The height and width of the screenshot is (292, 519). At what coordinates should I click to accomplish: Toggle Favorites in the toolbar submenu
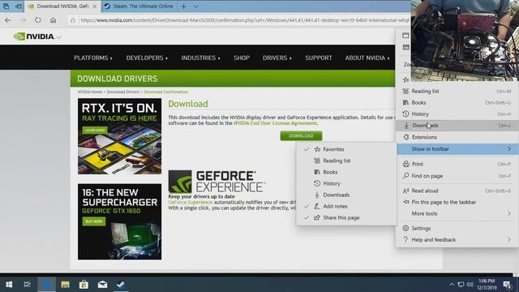coord(346,149)
